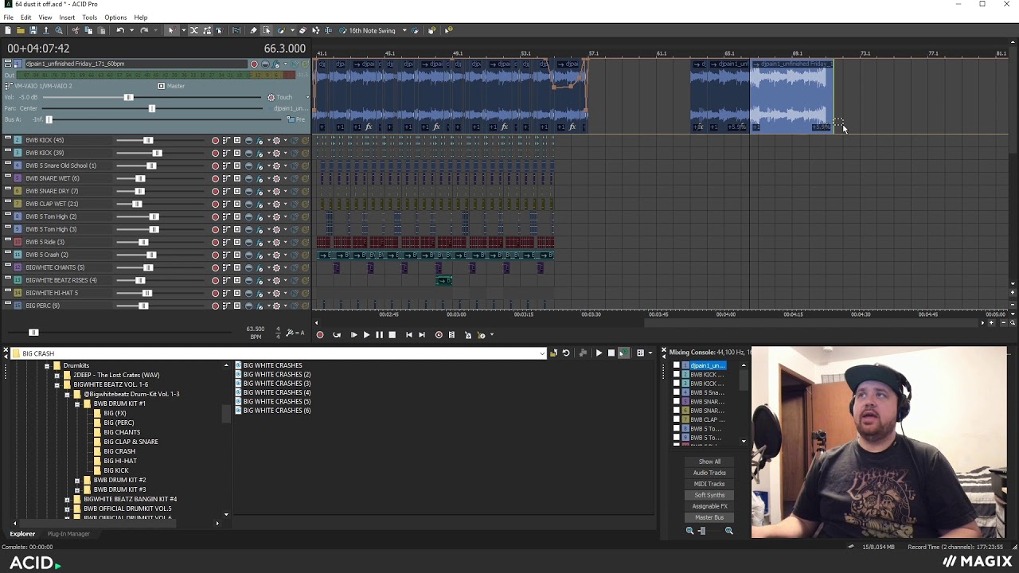
Task: Arm djpain1_unfinished track for recording
Action: [x=254, y=64]
